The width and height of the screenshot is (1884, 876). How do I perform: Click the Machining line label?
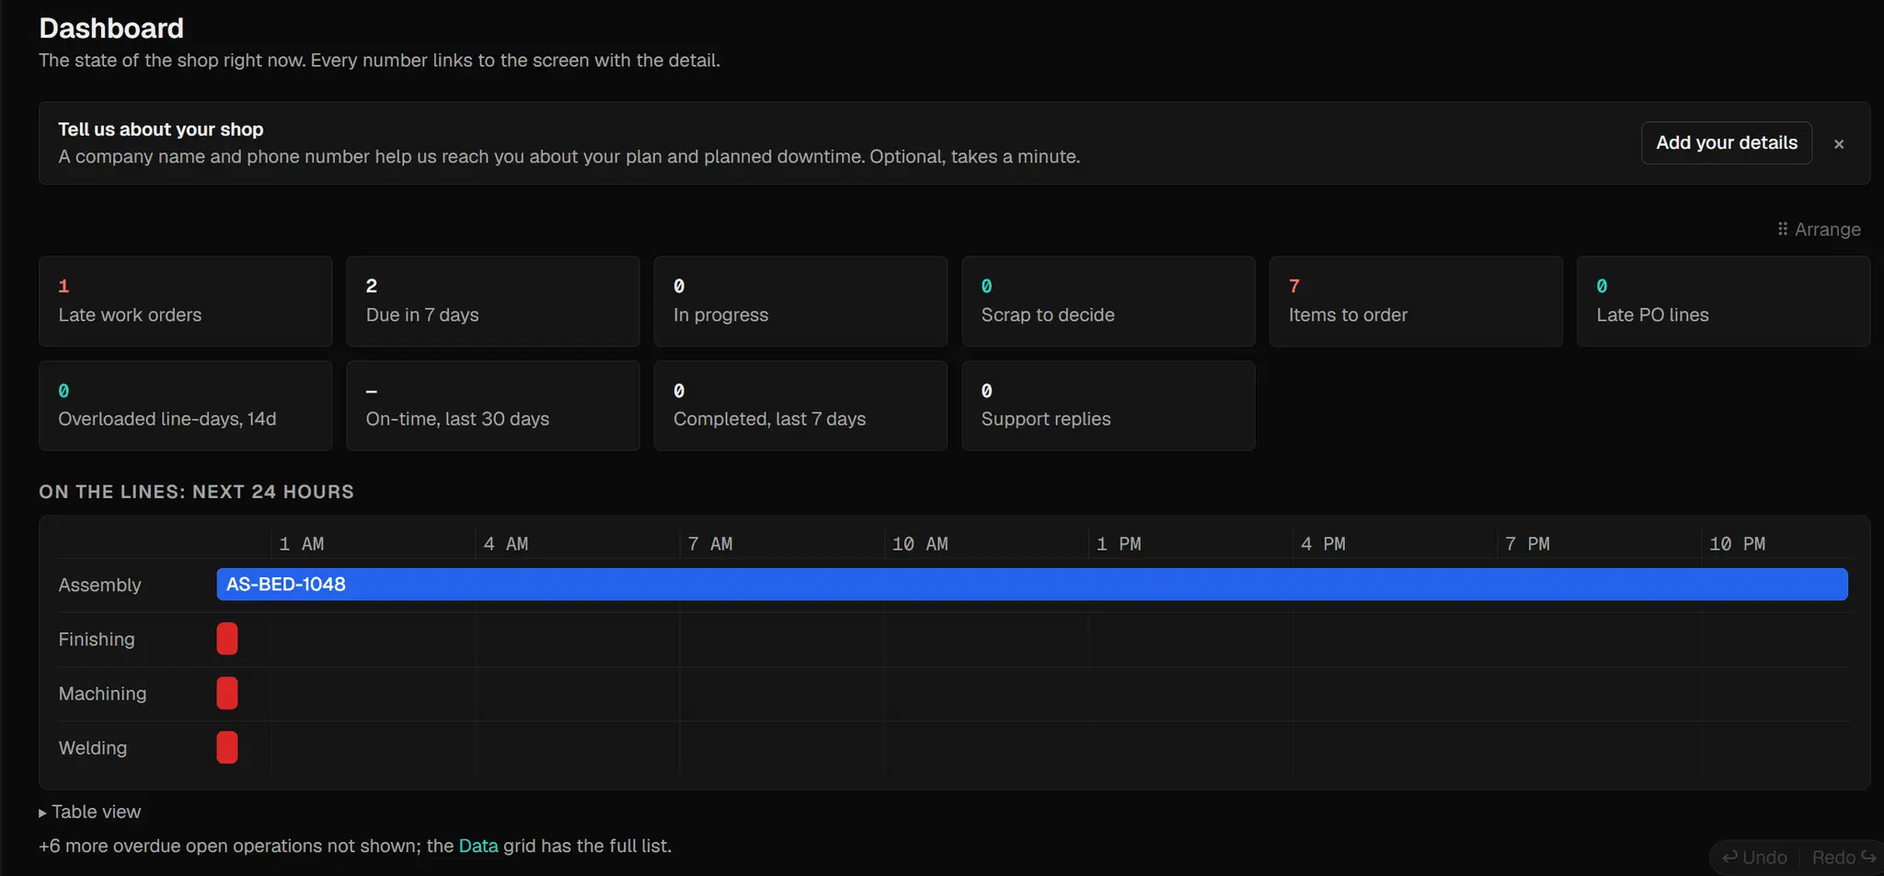click(x=102, y=693)
